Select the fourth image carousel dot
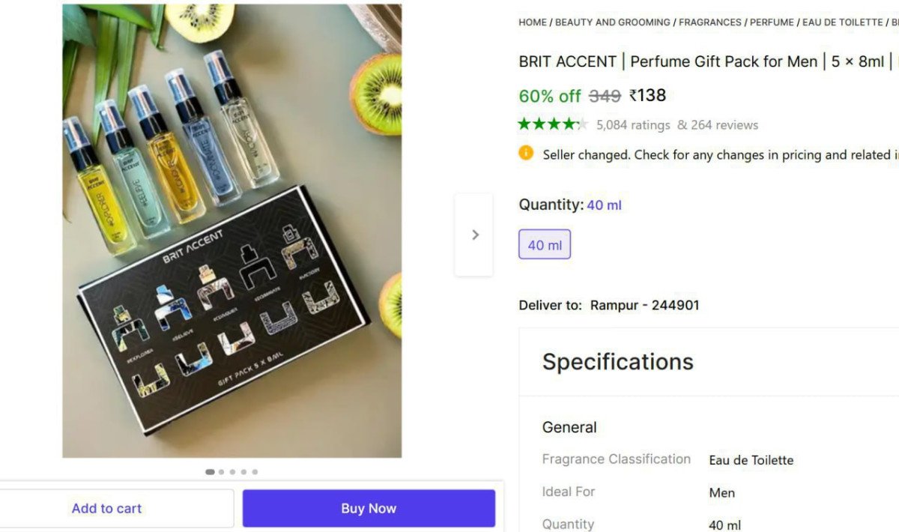Image resolution: width=899 pixels, height=532 pixels. tap(243, 472)
